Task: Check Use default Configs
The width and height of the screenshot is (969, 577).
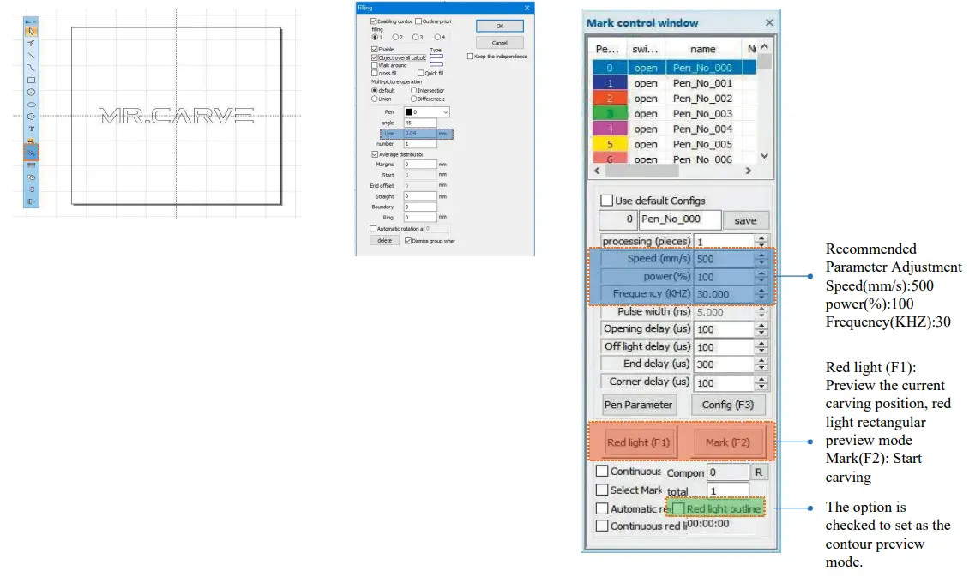Action: click(x=607, y=200)
